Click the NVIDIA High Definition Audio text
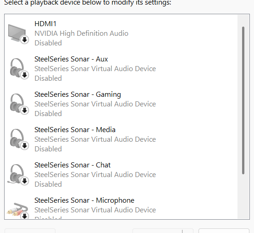The image size is (254, 233). [81, 33]
